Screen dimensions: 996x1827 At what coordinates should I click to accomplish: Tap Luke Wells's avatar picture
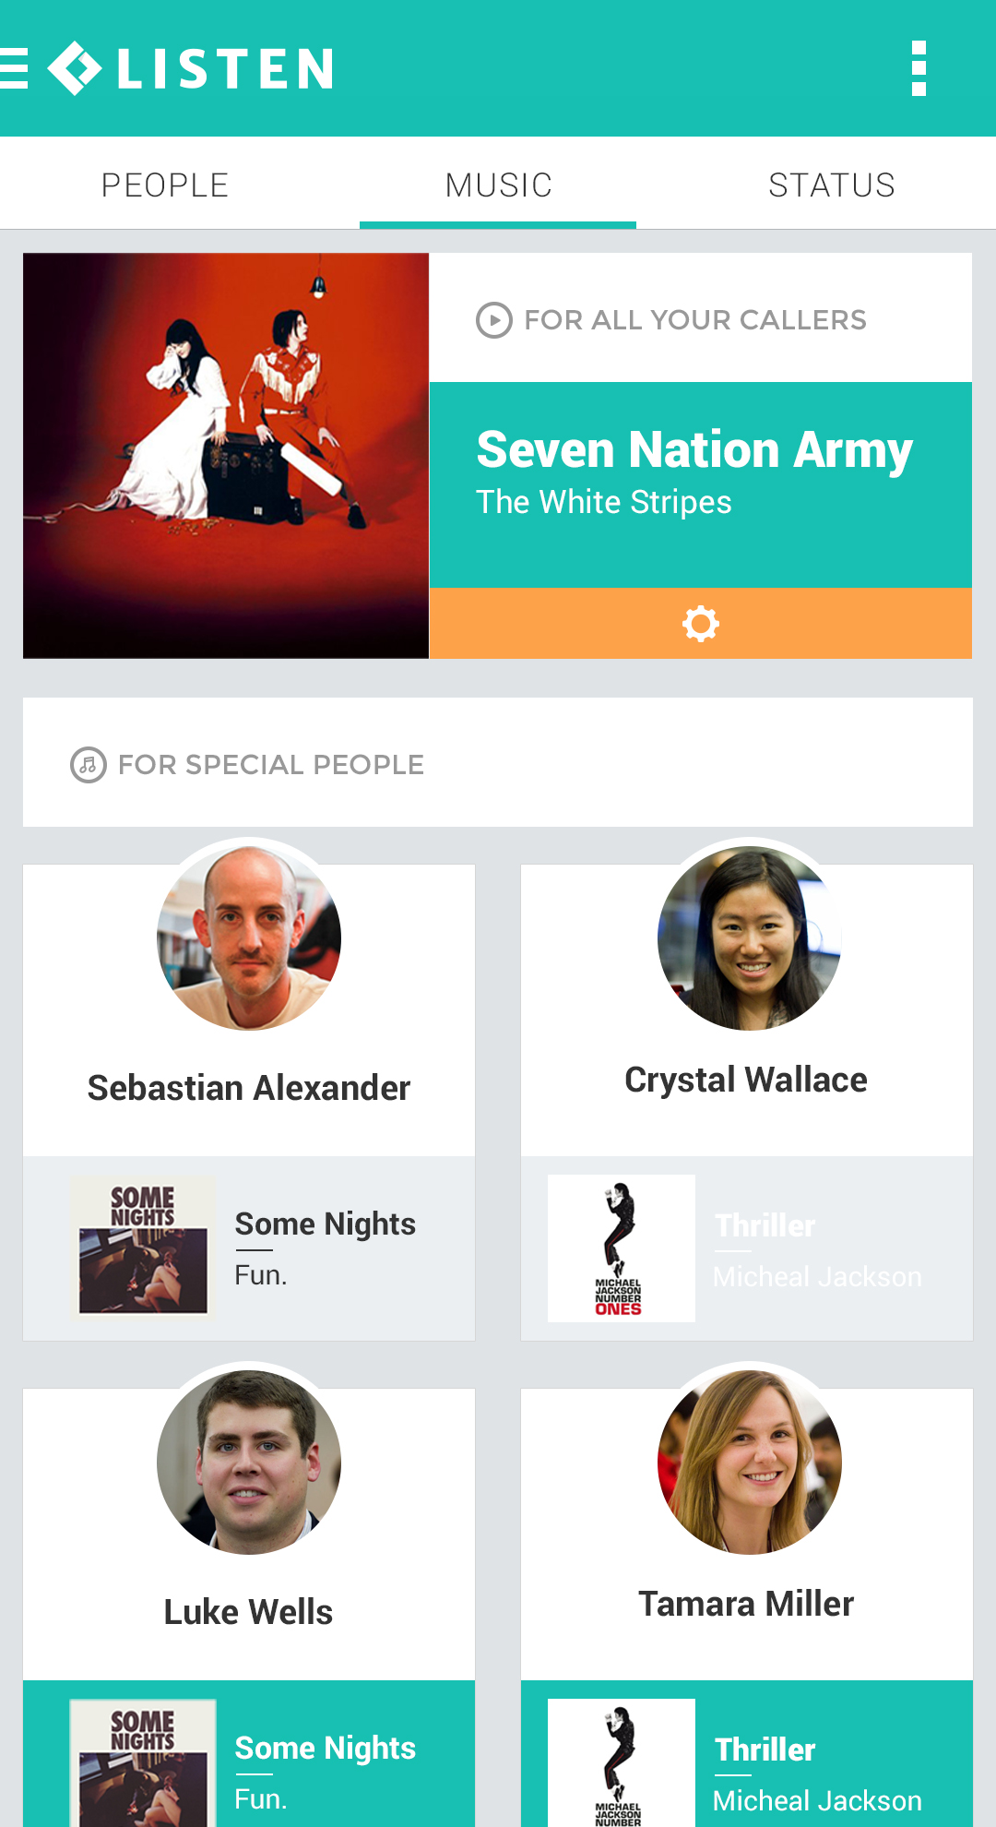249,1463
